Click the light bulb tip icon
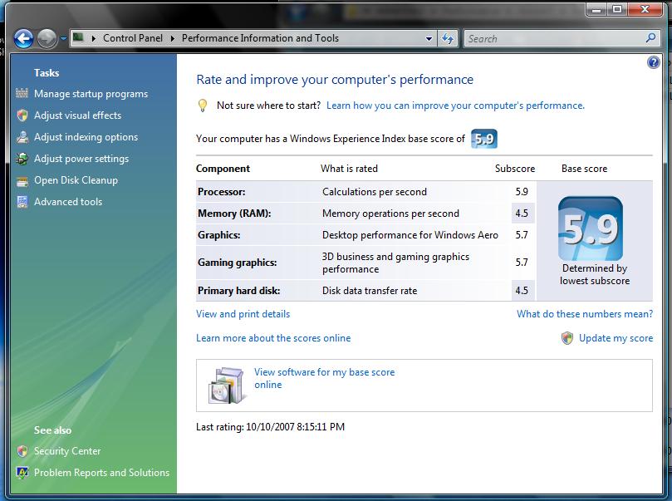672x501 pixels. [x=203, y=106]
